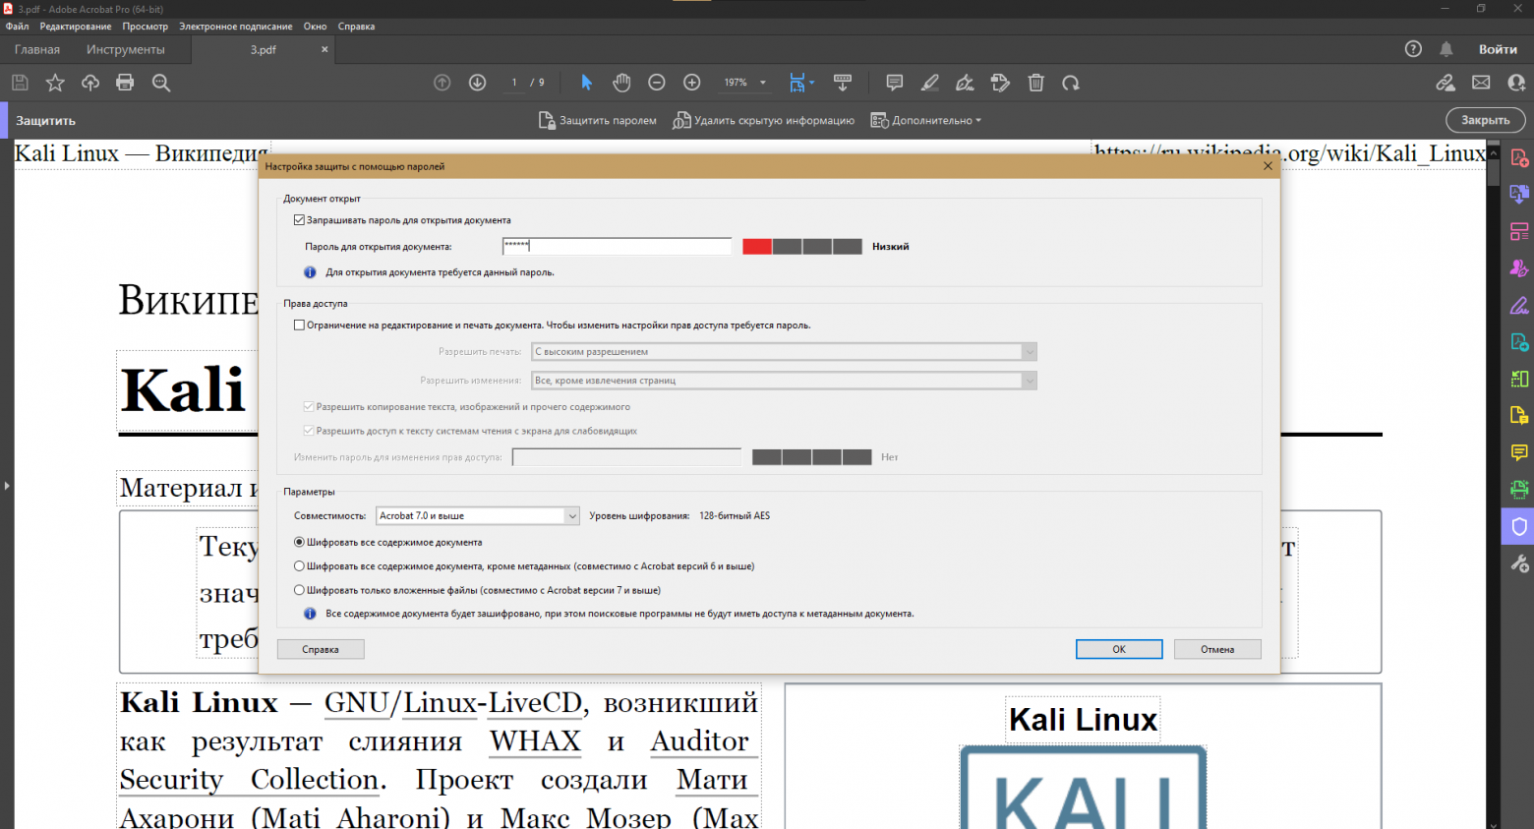The width and height of the screenshot is (1534, 829).
Task: Select 'Шифровать только вложенные файлы' radio button
Action: pos(299,590)
